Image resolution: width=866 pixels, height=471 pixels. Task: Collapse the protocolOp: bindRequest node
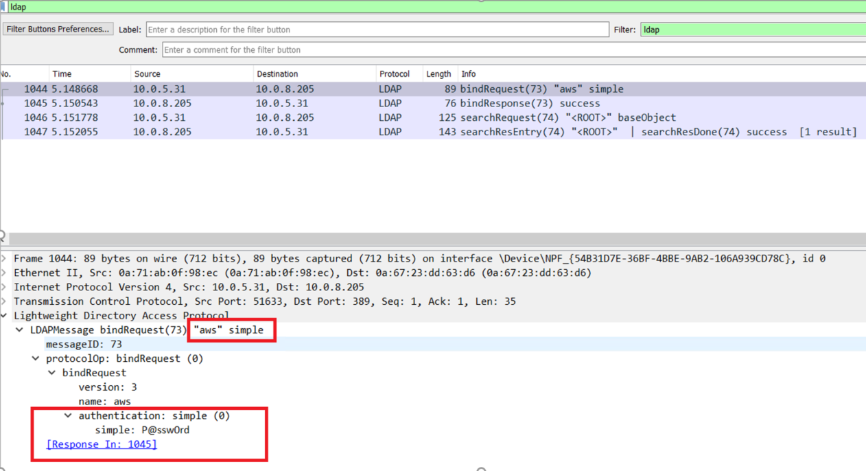pos(36,358)
